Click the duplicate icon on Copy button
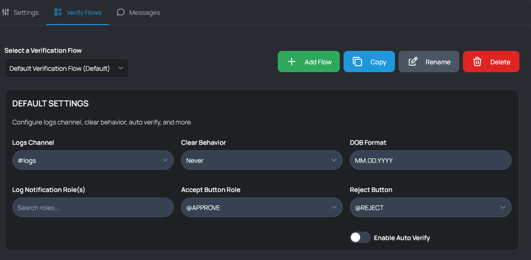 click(357, 62)
